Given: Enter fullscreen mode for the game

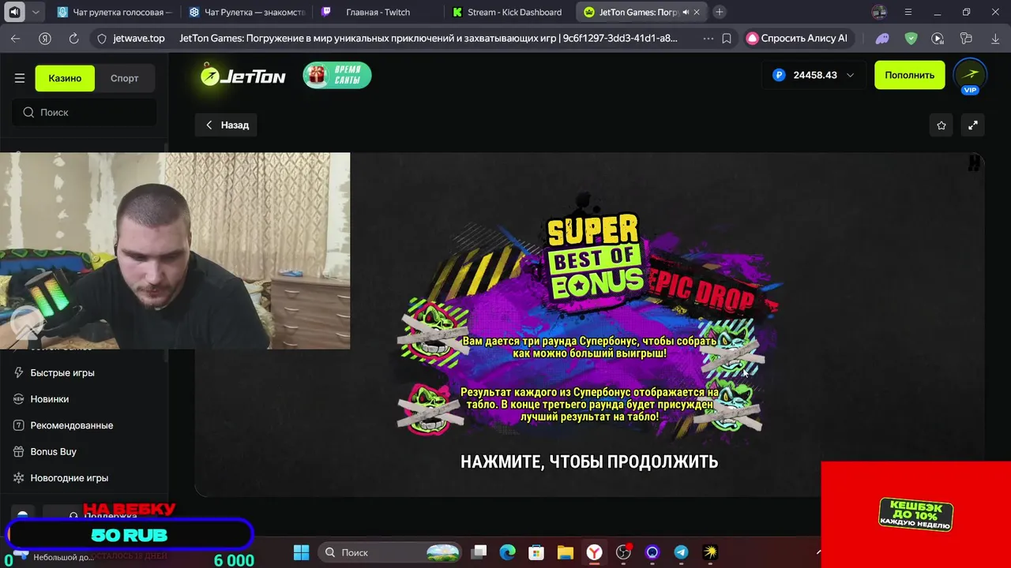Looking at the screenshot, I should [x=973, y=125].
